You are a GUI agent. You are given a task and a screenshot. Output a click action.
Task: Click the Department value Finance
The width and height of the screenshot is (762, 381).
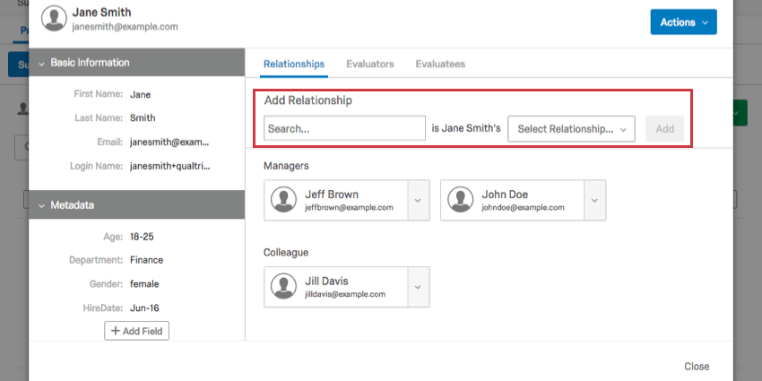point(147,260)
